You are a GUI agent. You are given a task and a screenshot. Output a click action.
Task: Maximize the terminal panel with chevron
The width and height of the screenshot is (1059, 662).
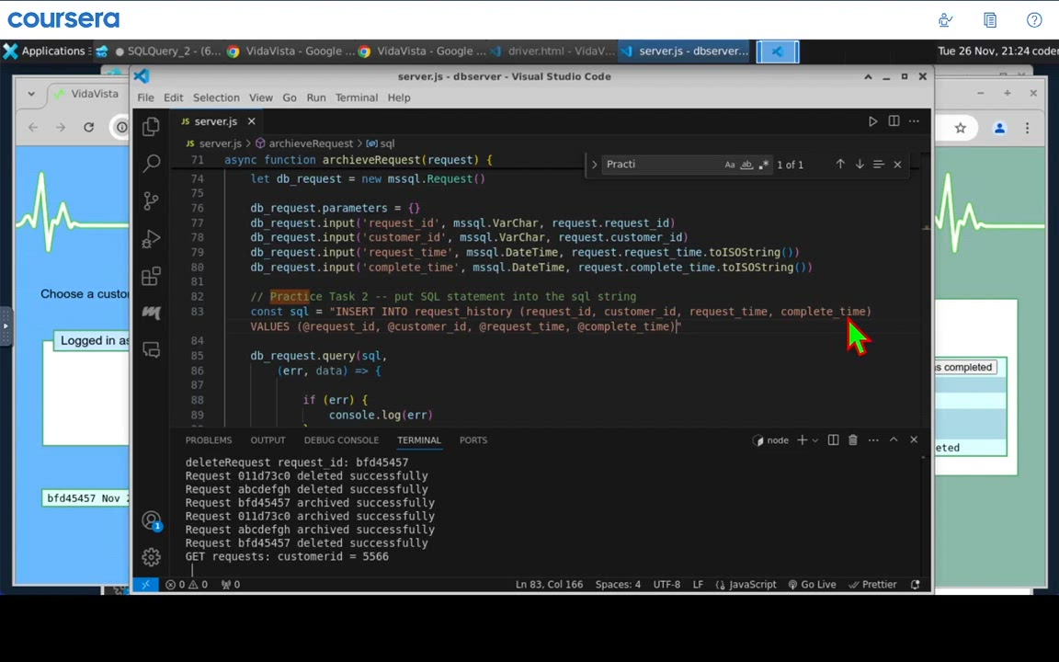pos(893,440)
